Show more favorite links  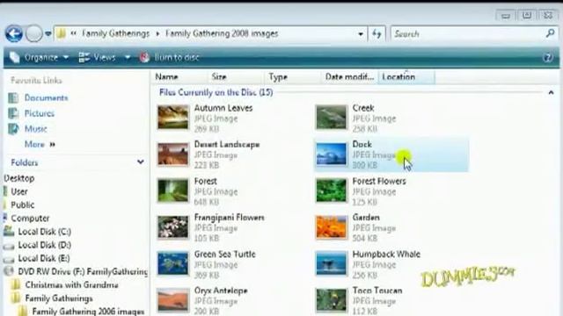click(x=40, y=144)
